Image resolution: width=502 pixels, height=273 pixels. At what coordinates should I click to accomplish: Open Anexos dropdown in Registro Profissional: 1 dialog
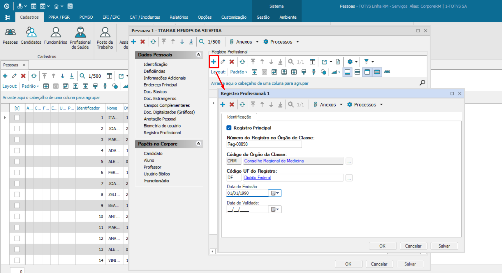coord(328,104)
